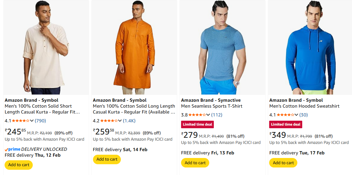Screen dimensions: 352x175
Task: Click star rating icons of Hooded Sweatshirt
Action: pos(286,115)
